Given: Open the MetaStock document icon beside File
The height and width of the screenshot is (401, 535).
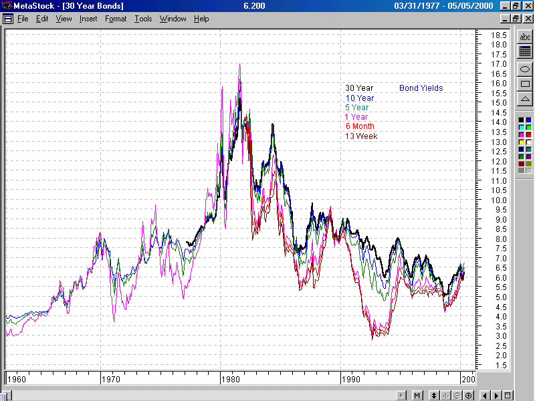Looking at the screenshot, I should [8, 19].
